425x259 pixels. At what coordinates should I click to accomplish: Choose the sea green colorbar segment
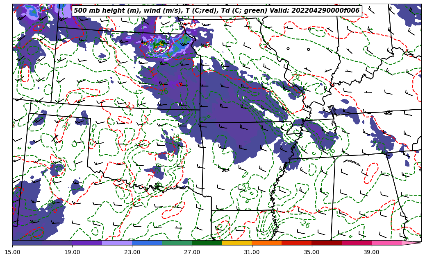click(177, 243)
